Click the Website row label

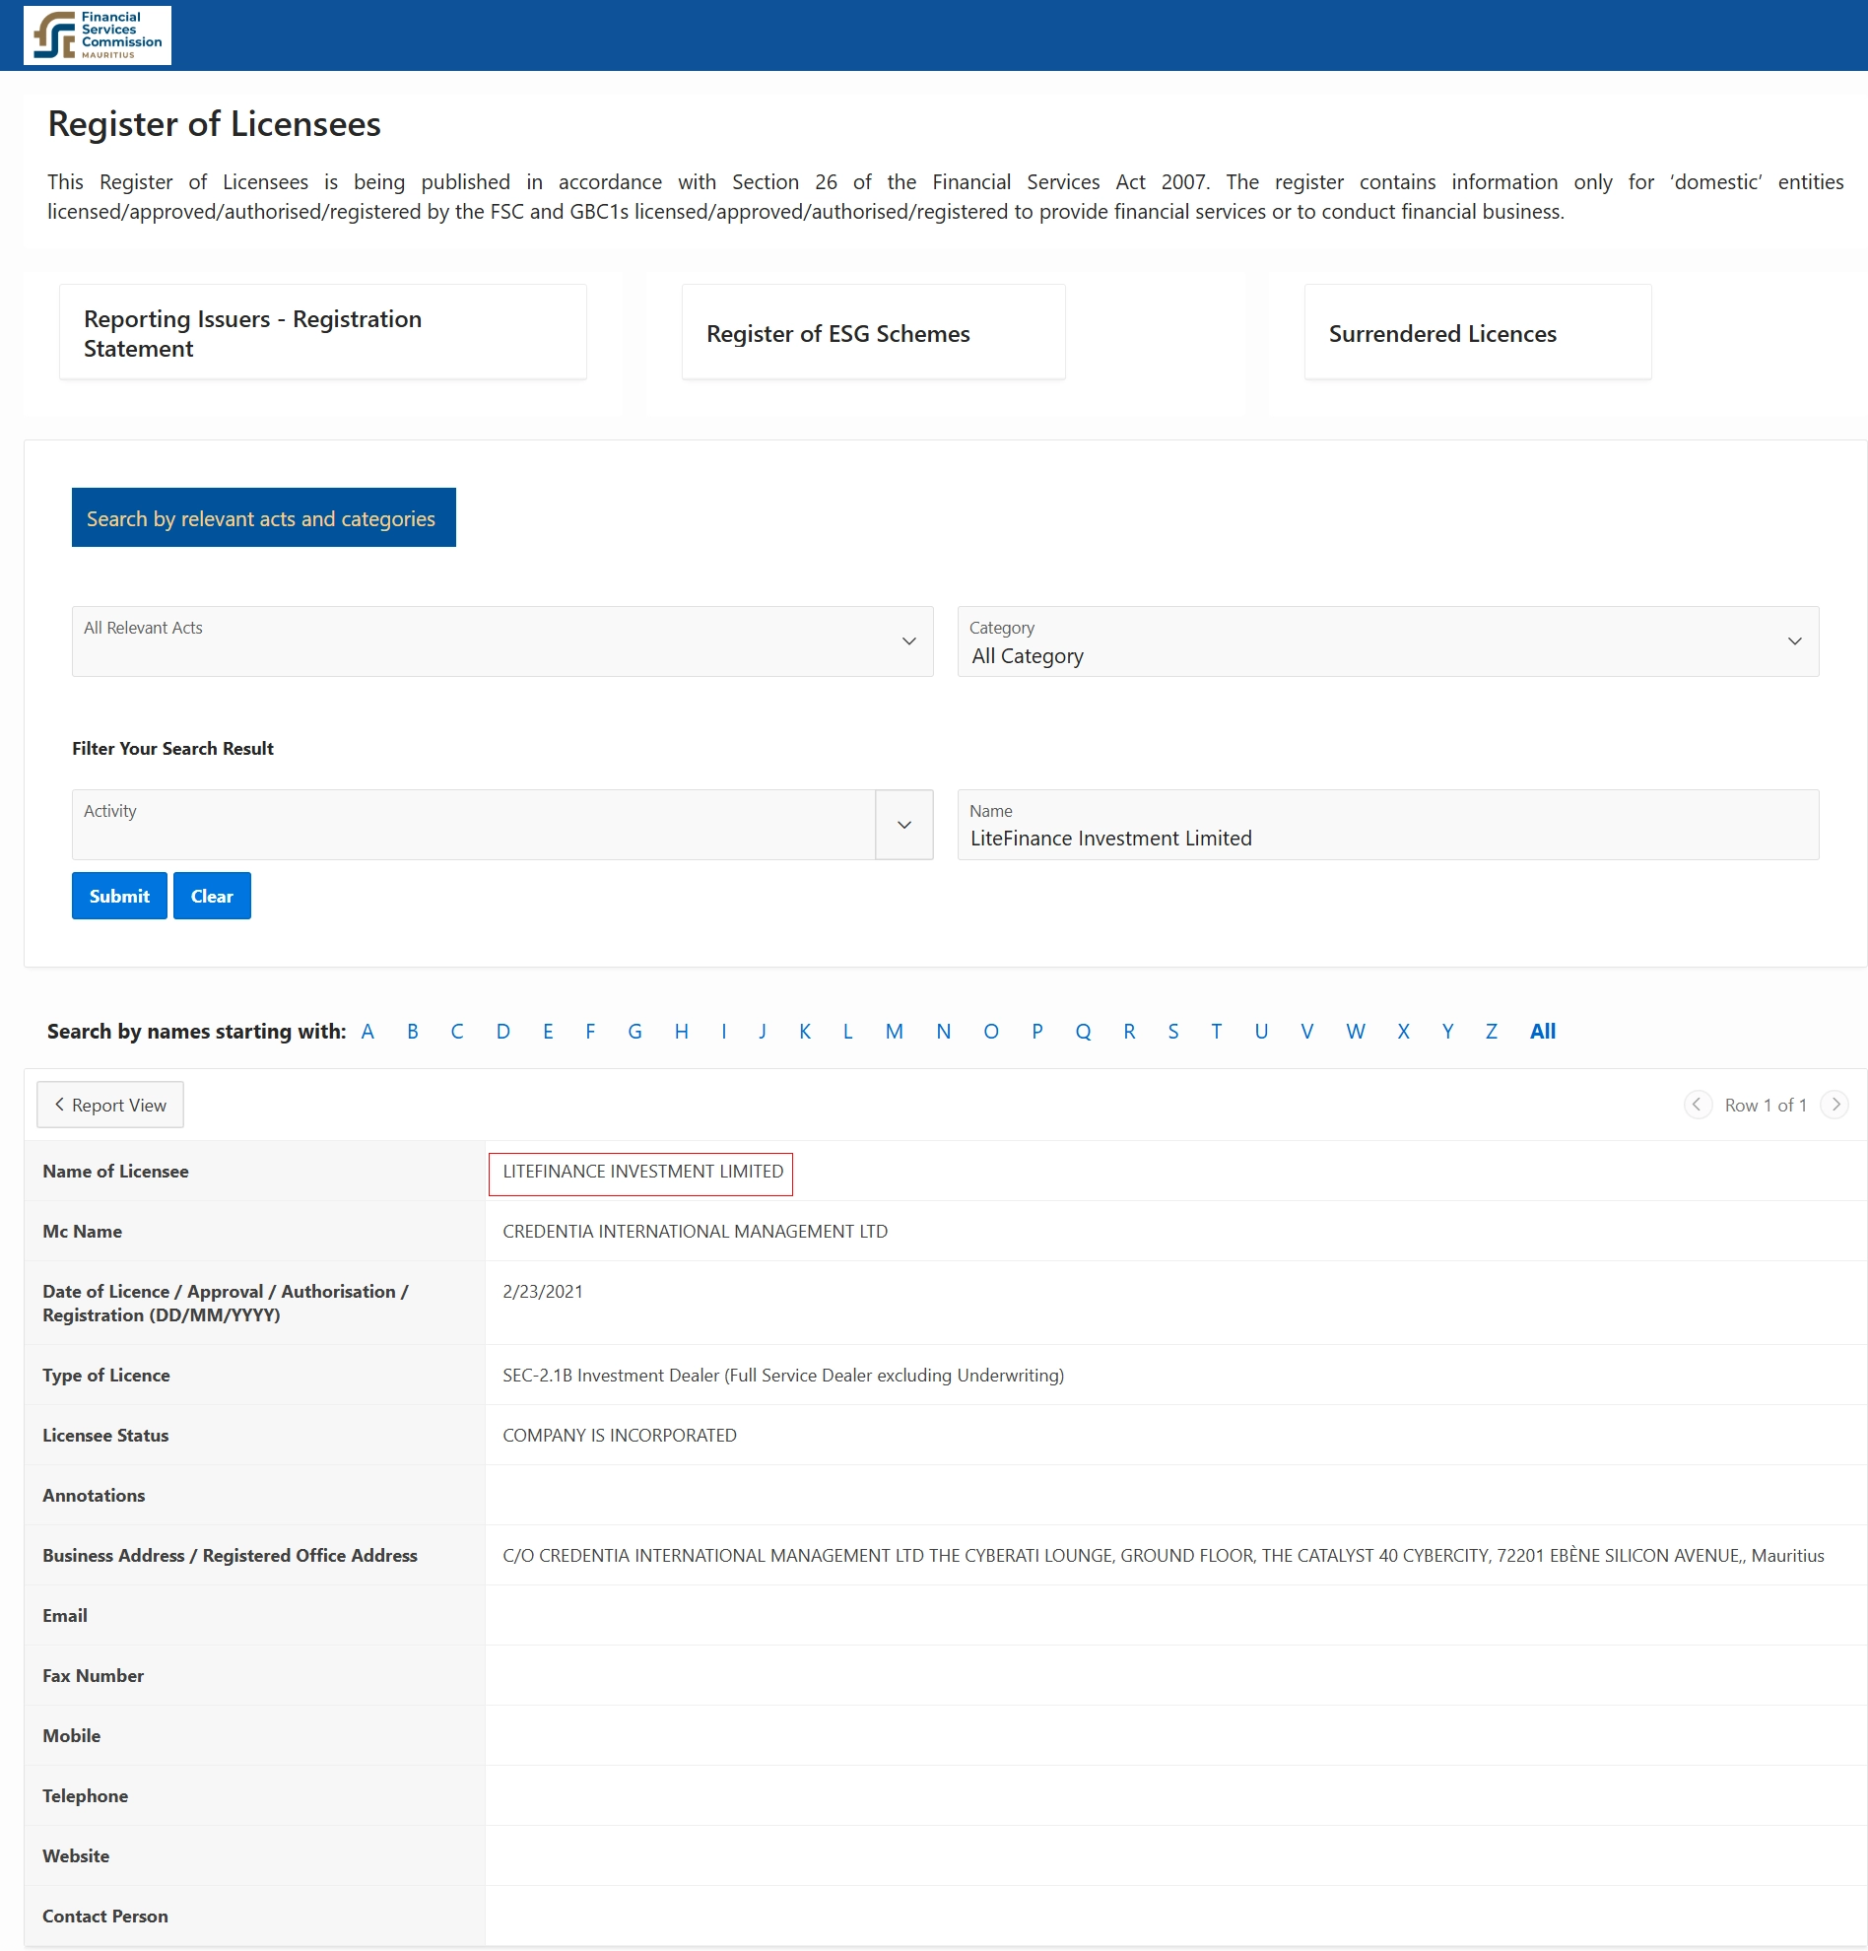click(76, 1855)
